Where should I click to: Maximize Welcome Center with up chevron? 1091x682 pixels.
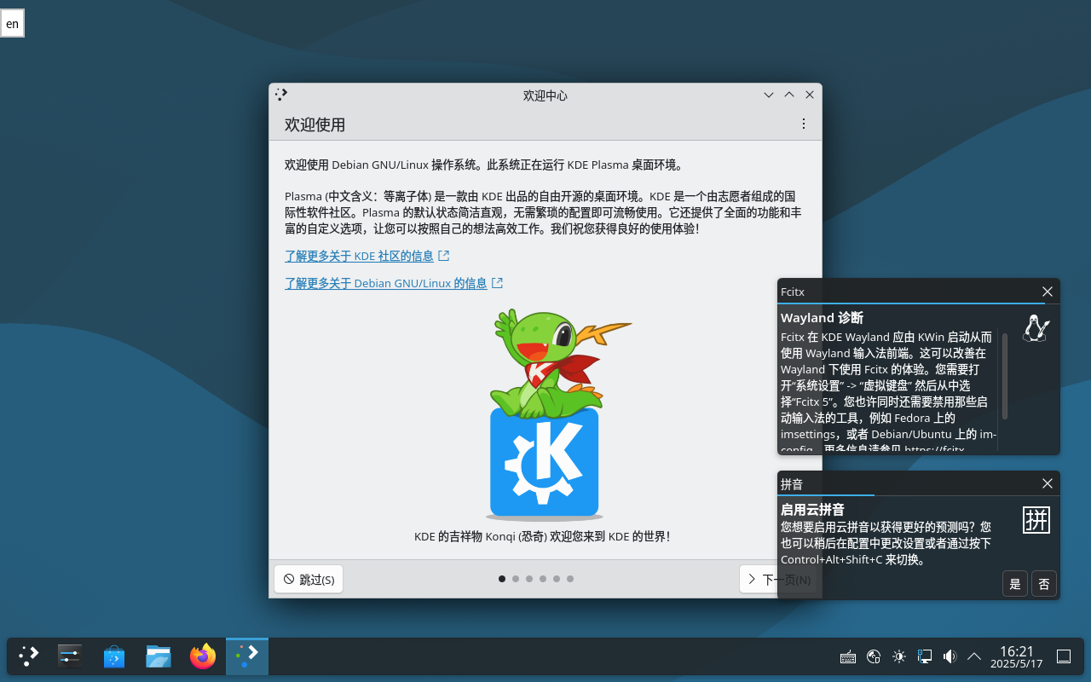pyautogui.click(x=789, y=95)
